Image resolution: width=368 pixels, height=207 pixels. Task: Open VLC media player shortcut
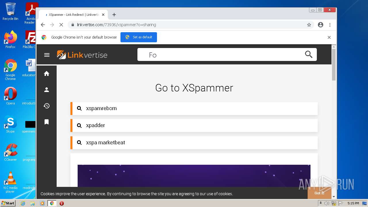(x=10, y=182)
